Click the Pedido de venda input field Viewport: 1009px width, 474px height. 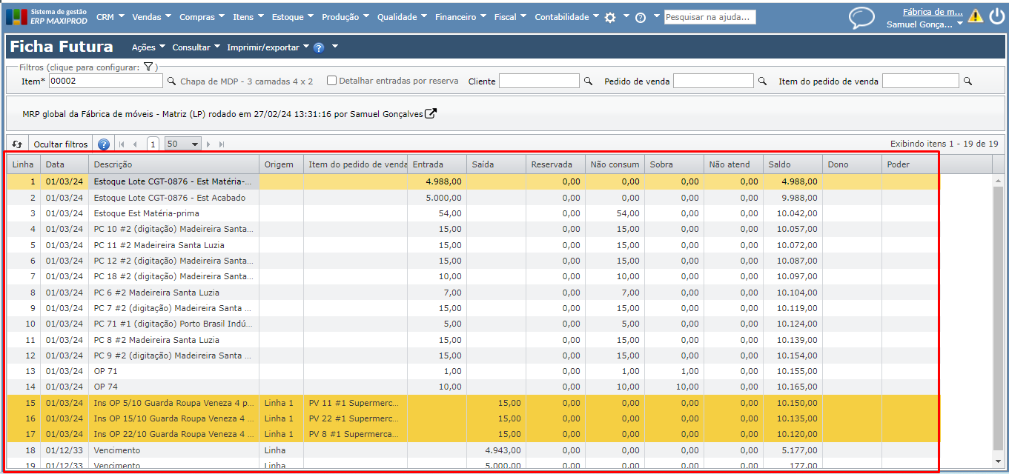[x=712, y=81]
